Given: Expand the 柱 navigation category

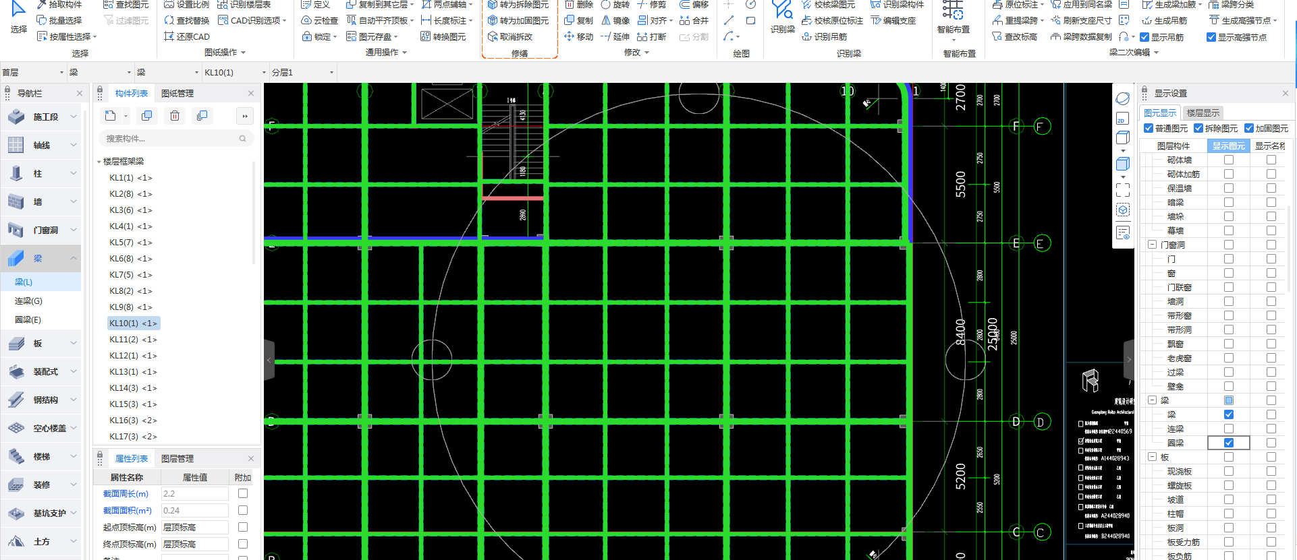Looking at the screenshot, I should tap(74, 173).
